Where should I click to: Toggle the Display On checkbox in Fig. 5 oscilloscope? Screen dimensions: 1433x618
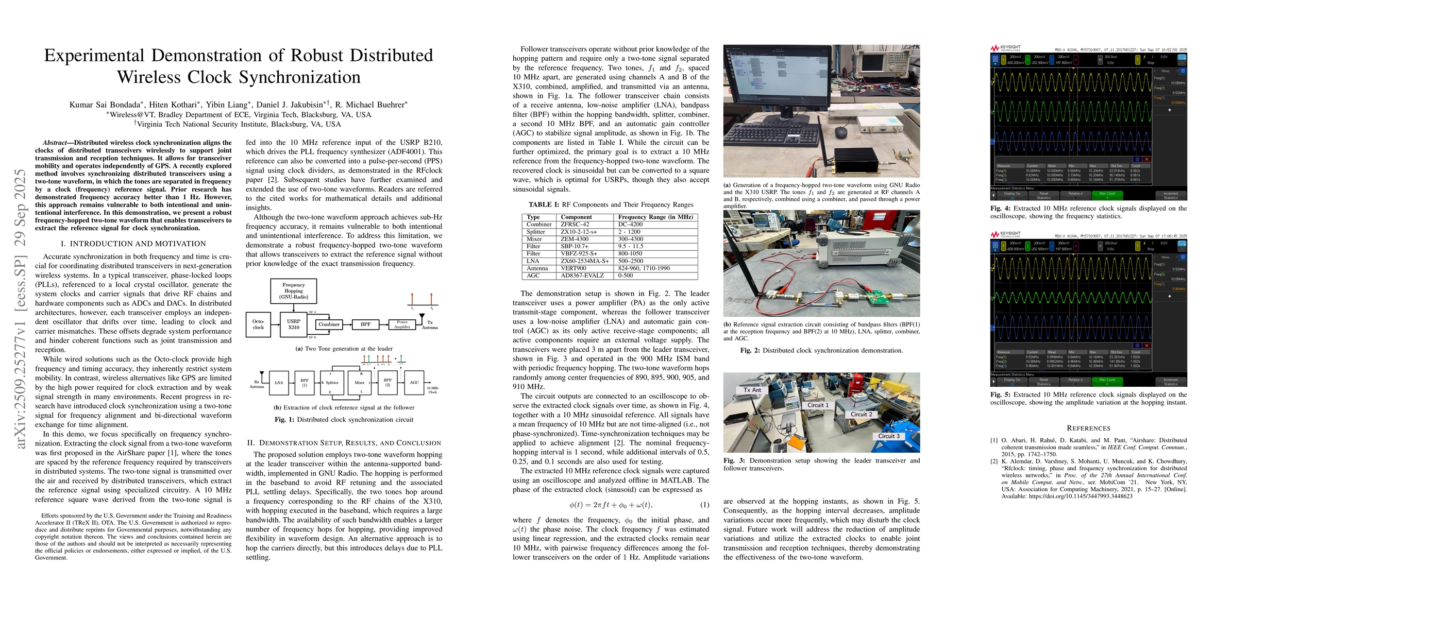point(1013,384)
